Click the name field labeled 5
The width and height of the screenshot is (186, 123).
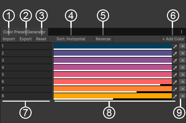(x=26, y=75)
